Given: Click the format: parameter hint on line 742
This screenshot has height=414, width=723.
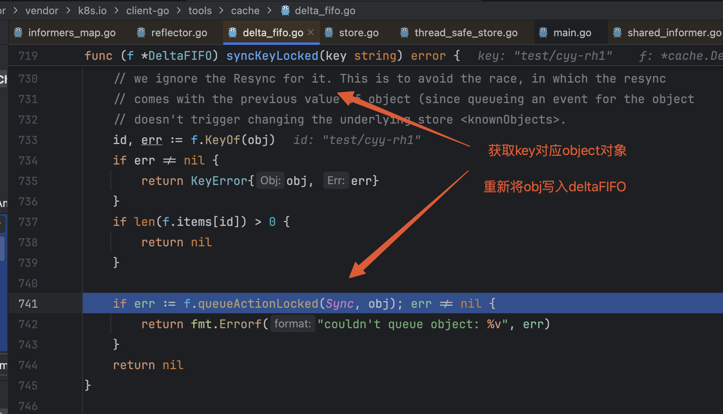Looking at the screenshot, I should coord(293,324).
